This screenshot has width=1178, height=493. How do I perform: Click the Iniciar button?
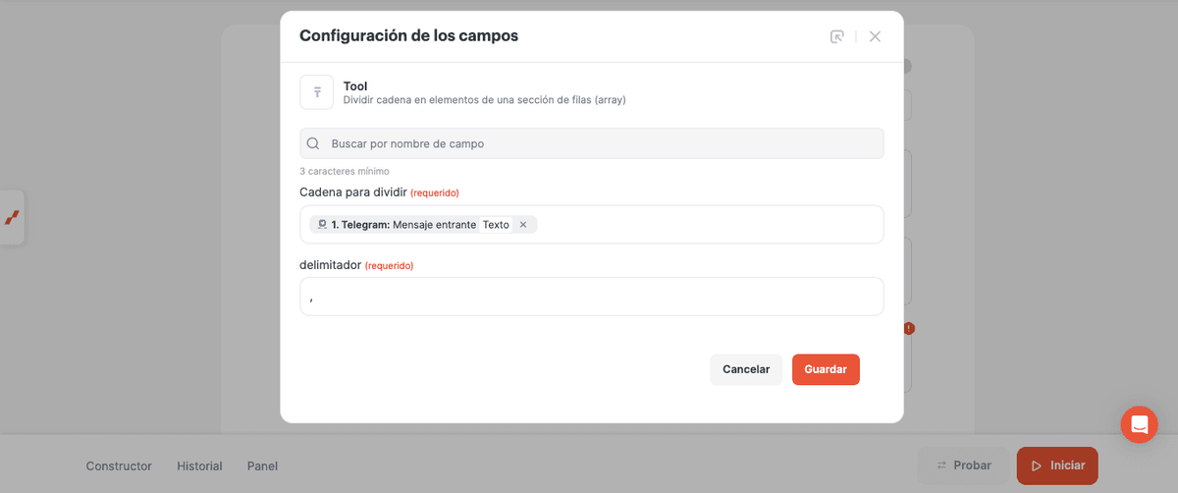pos(1057,466)
